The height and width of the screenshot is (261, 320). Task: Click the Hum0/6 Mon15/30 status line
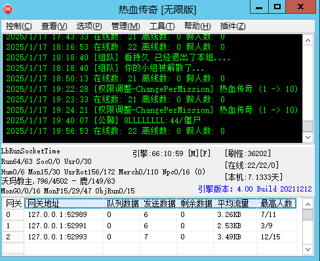[x=103, y=172]
